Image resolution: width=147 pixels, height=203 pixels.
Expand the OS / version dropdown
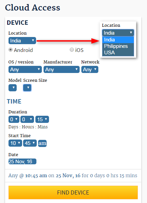click(x=25, y=70)
